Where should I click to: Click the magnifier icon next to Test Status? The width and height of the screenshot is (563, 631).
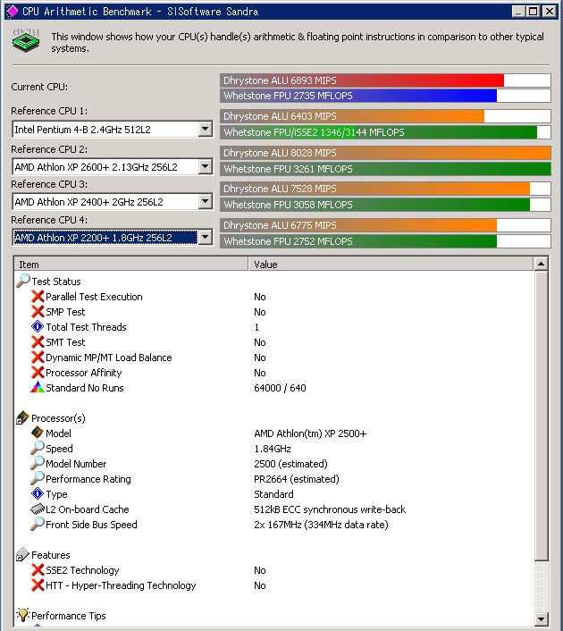(23, 282)
